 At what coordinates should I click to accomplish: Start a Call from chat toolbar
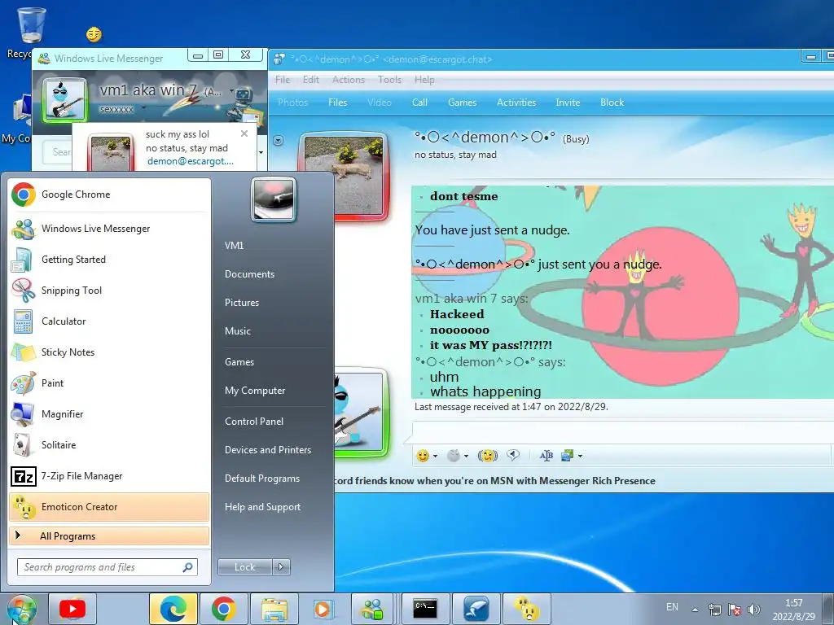pos(419,103)
